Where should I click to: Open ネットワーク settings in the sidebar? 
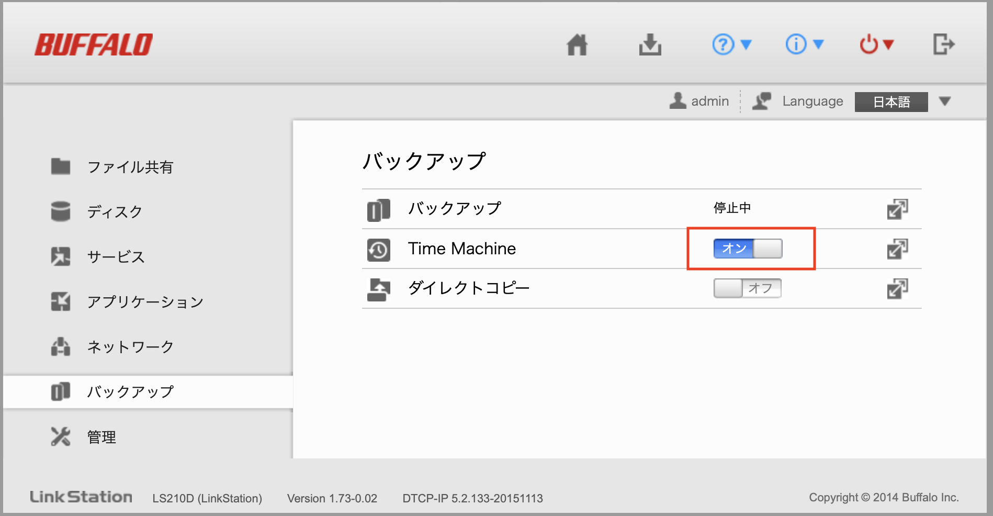[x=130, y=347]
